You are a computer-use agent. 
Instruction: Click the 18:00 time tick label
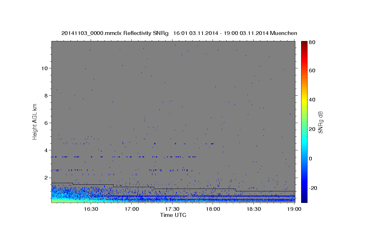pyautogui.click(x=213, y=209)
